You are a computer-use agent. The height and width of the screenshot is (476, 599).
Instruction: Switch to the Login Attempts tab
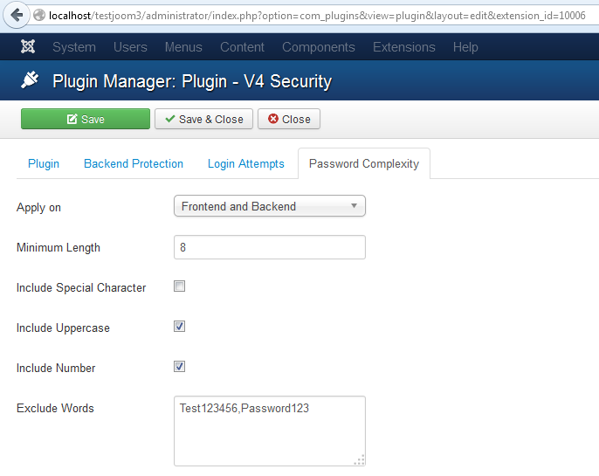tap(246, 163)
